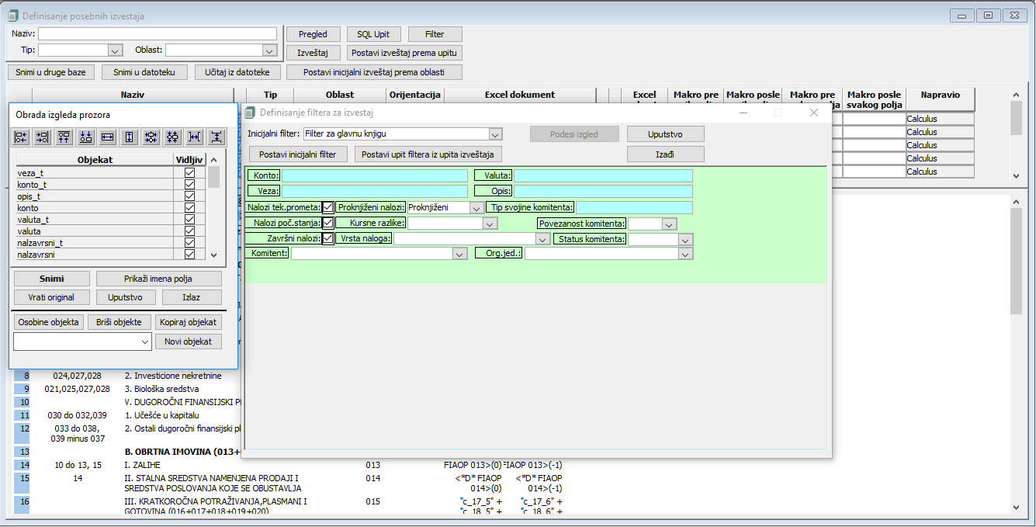Open the Inicijalni filter dropdown
The height and width of the screenshot is (527, 1036).
495,134
